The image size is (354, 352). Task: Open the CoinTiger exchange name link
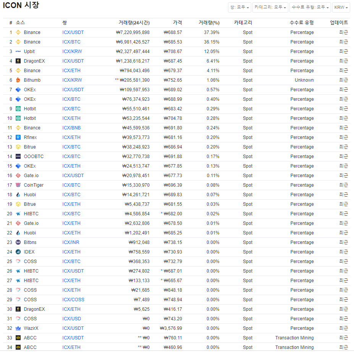pos(34,185)
